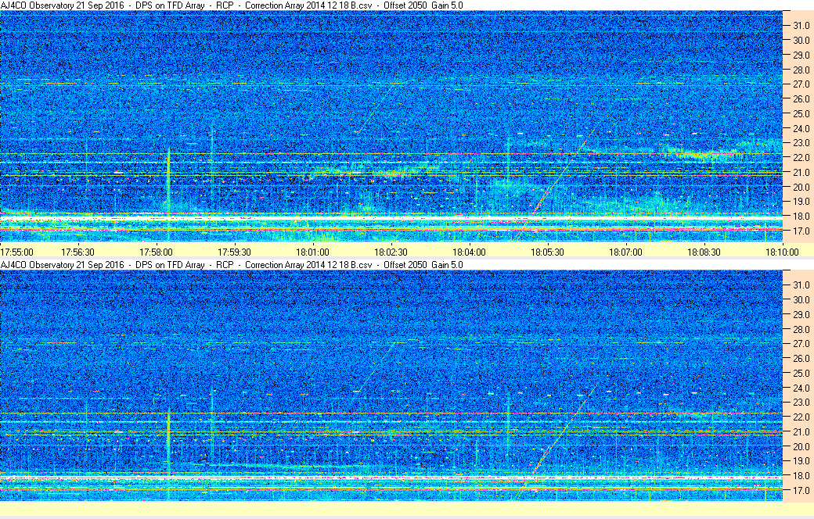Pick the 17:59:30 time axis label
Screen dimensions: 814x519
coord(234,252)
